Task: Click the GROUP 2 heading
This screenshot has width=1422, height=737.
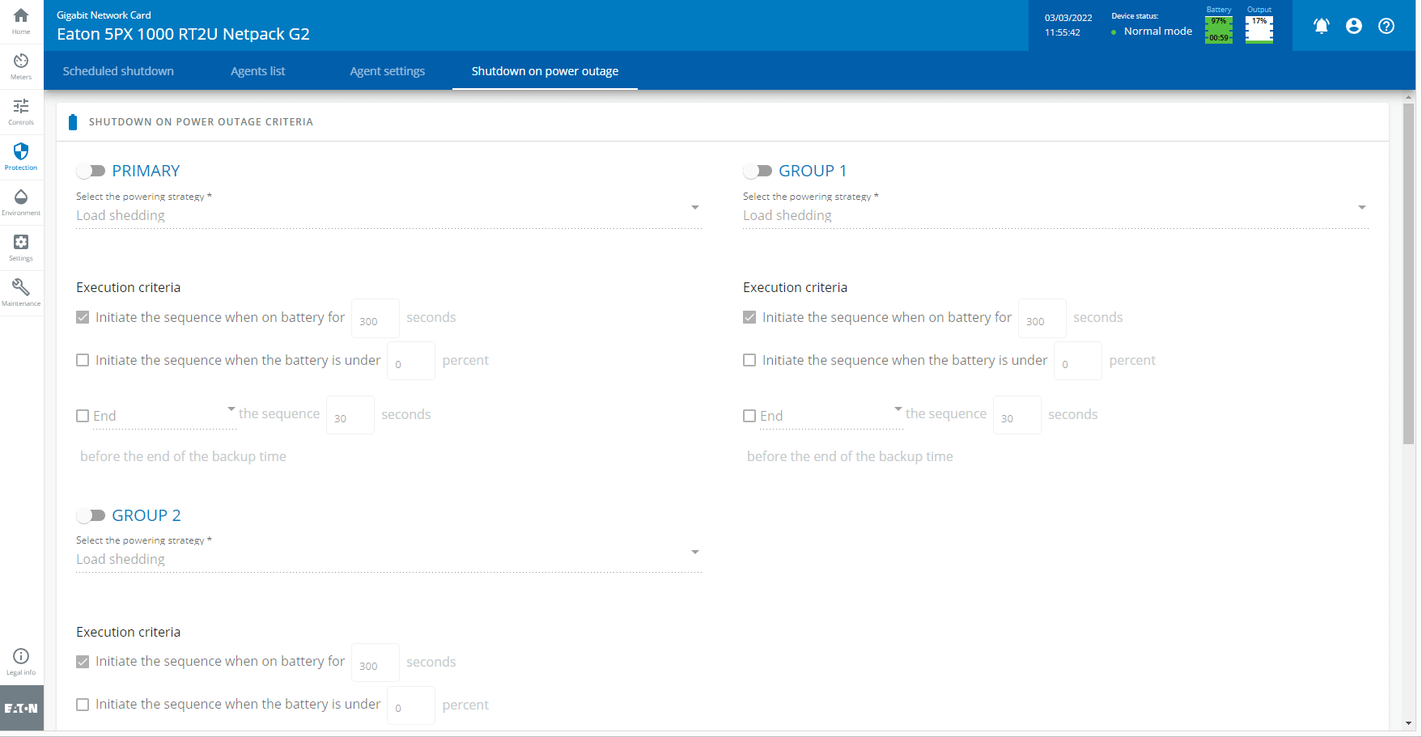Action: click(x=146, y=515)
